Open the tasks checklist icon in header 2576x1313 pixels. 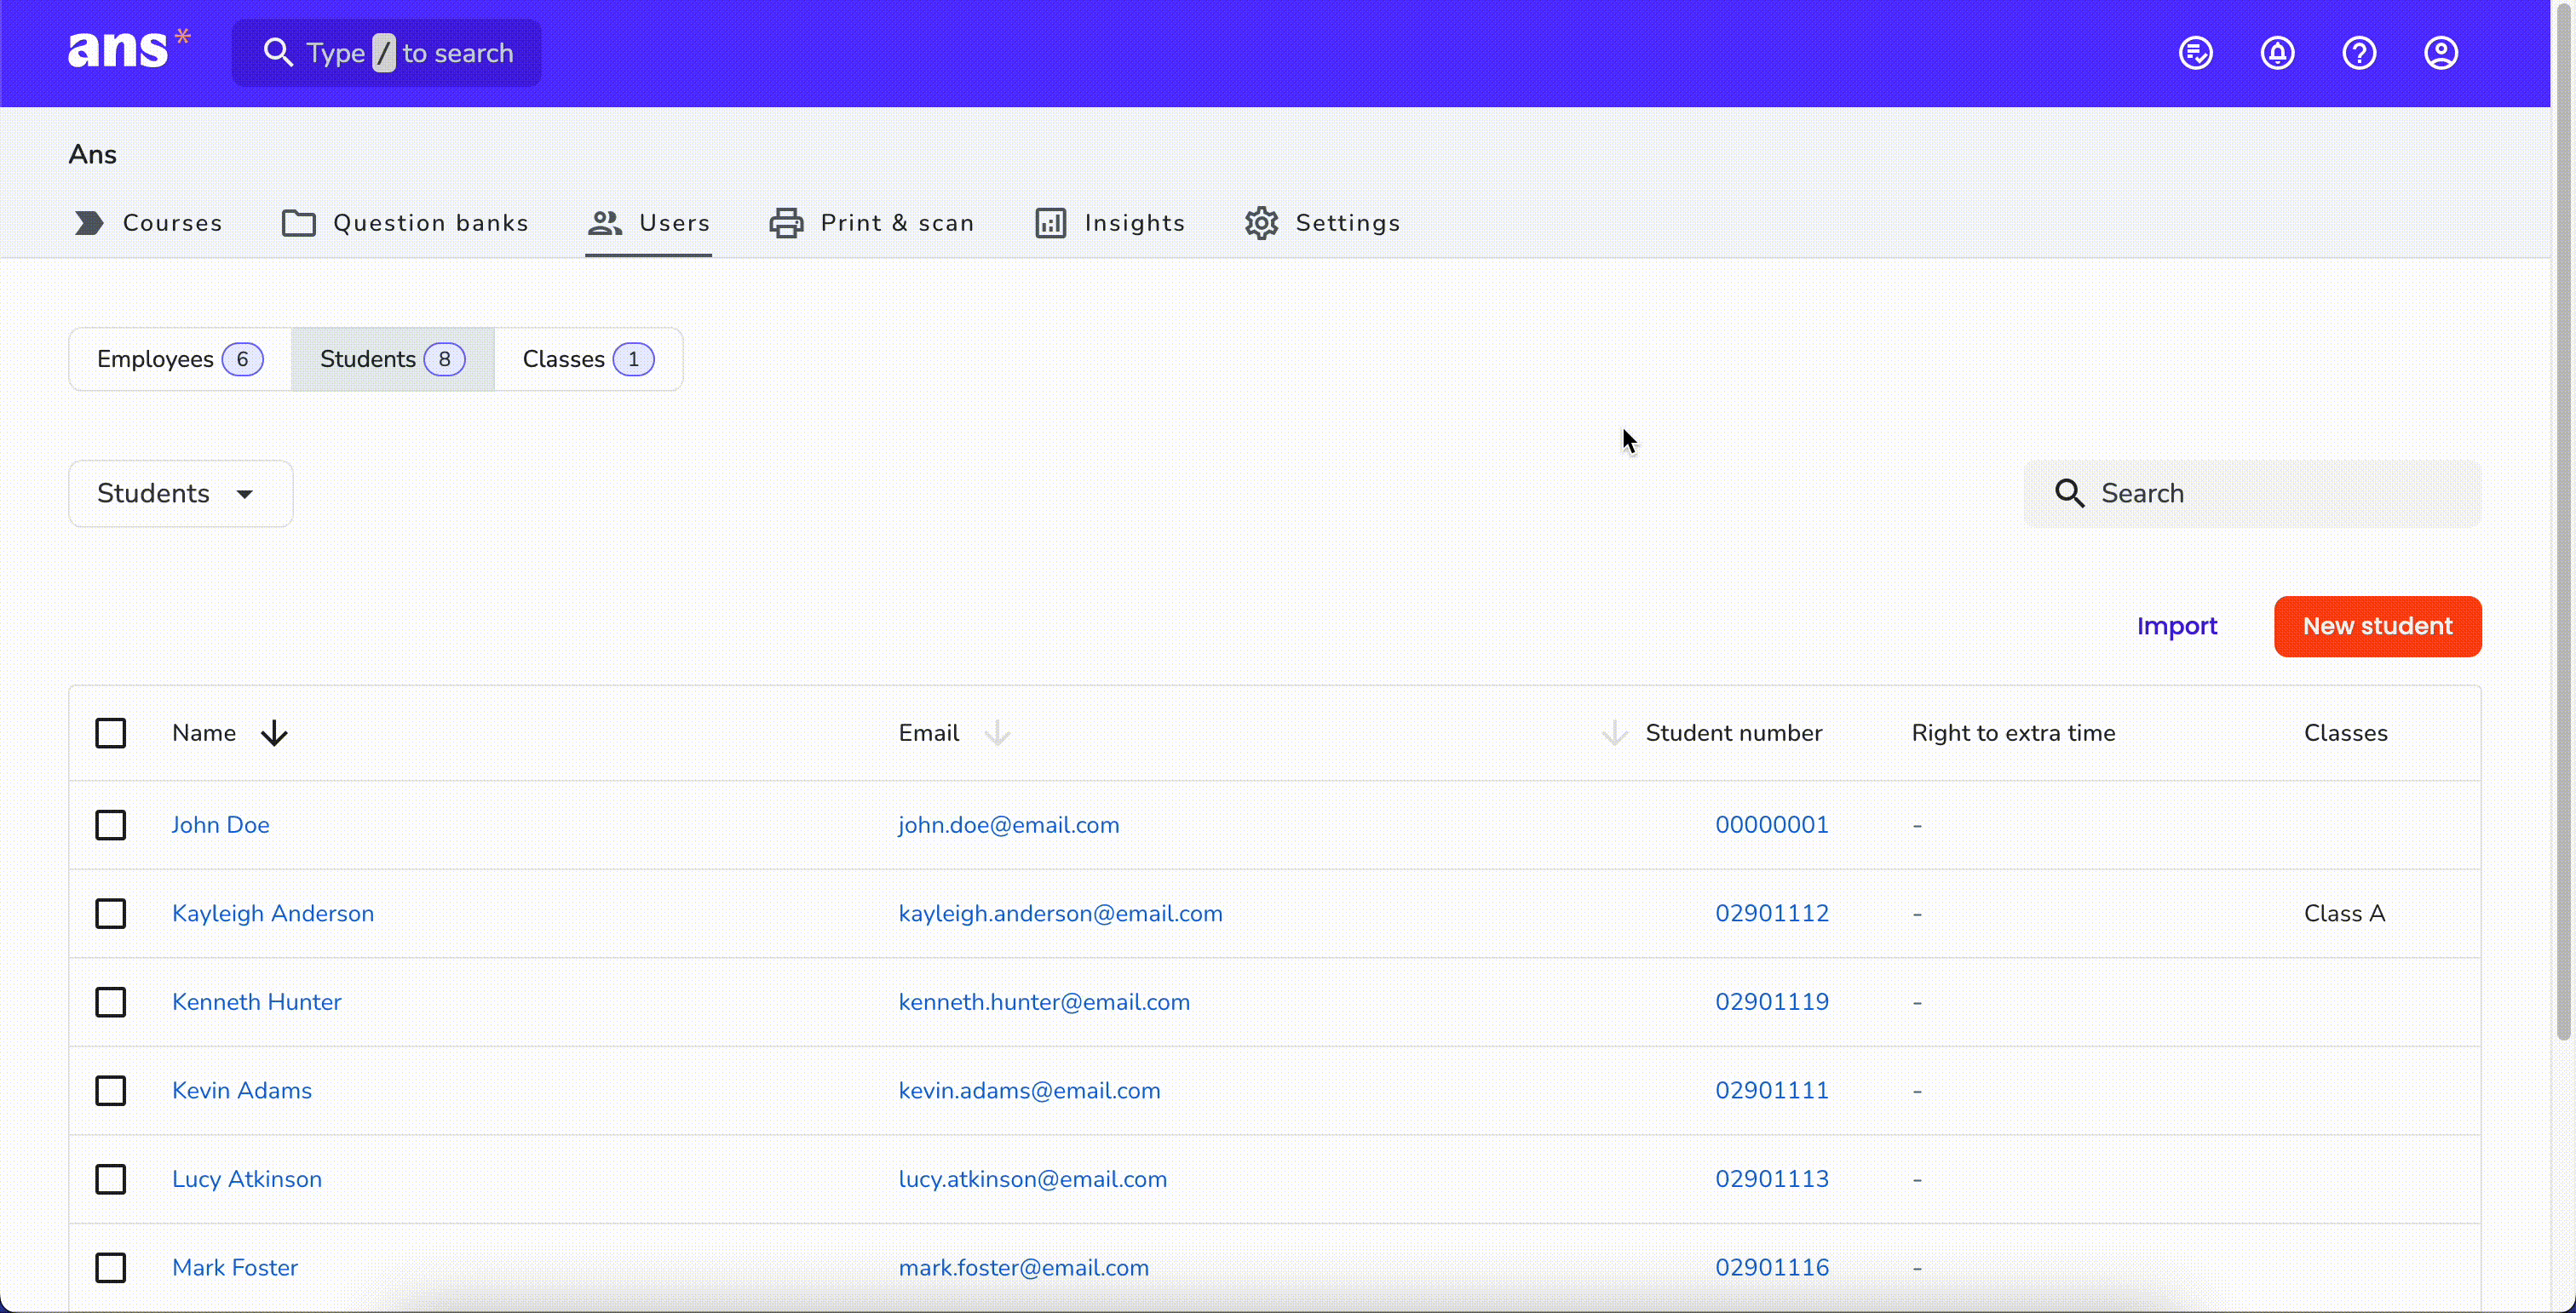[2196, 53]
